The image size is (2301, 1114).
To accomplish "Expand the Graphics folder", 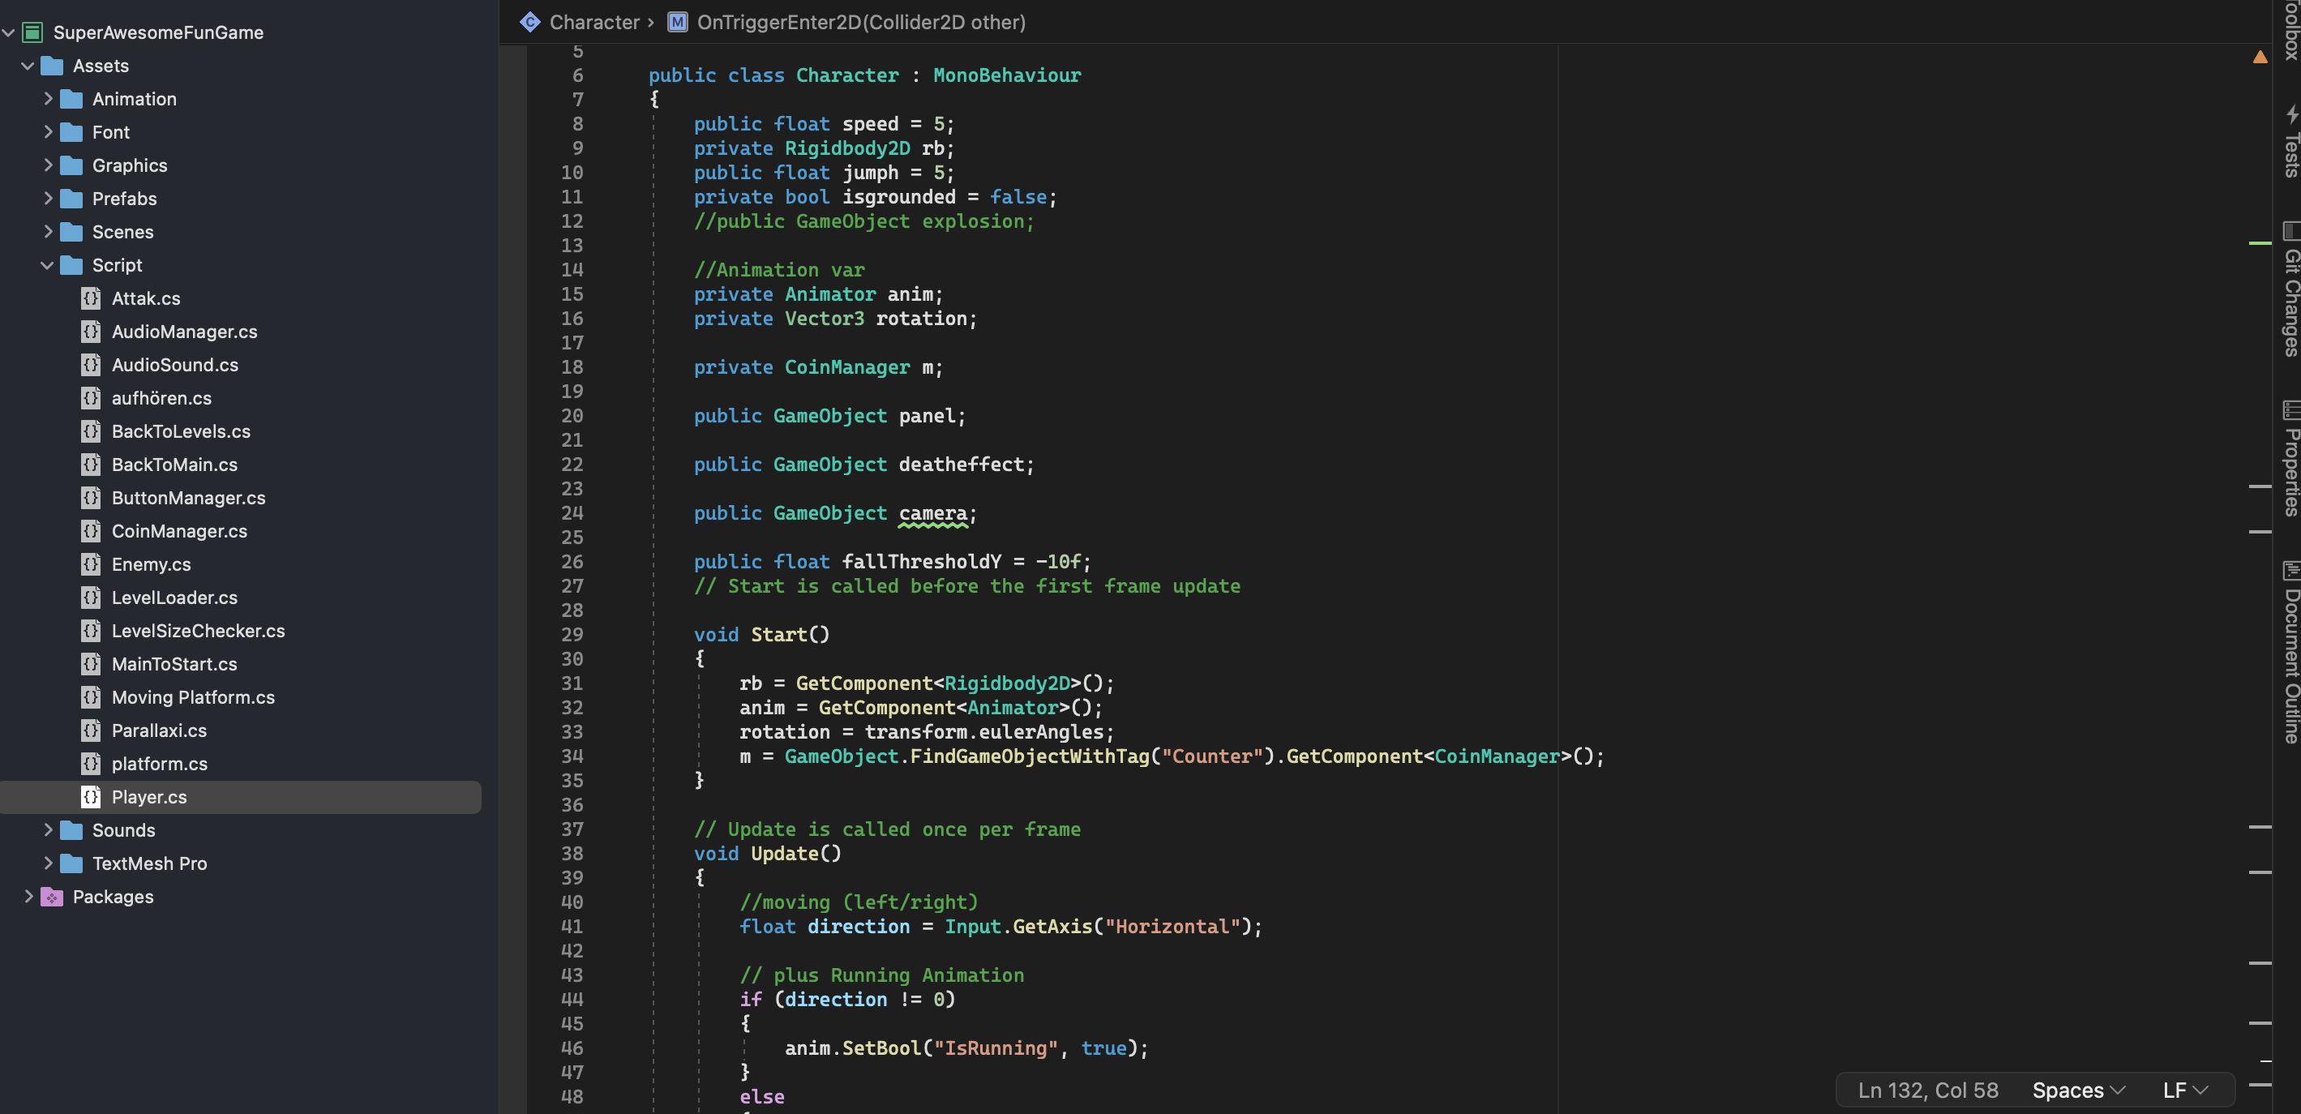I will 48,165.
